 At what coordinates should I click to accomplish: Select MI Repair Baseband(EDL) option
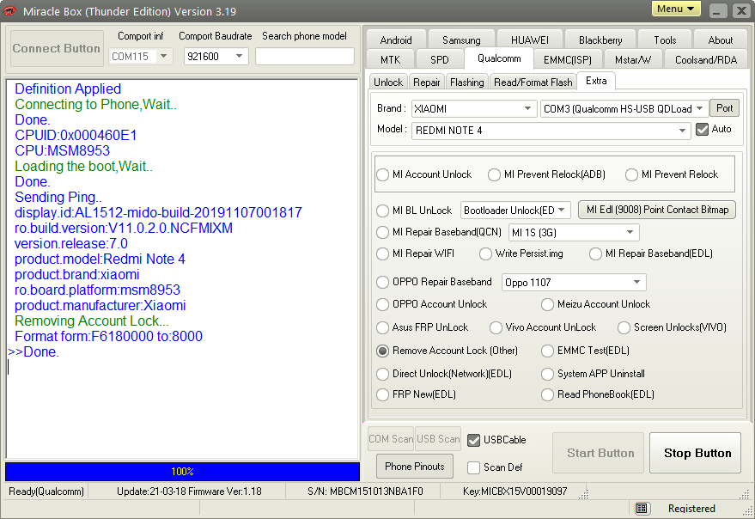coord(595,253)
